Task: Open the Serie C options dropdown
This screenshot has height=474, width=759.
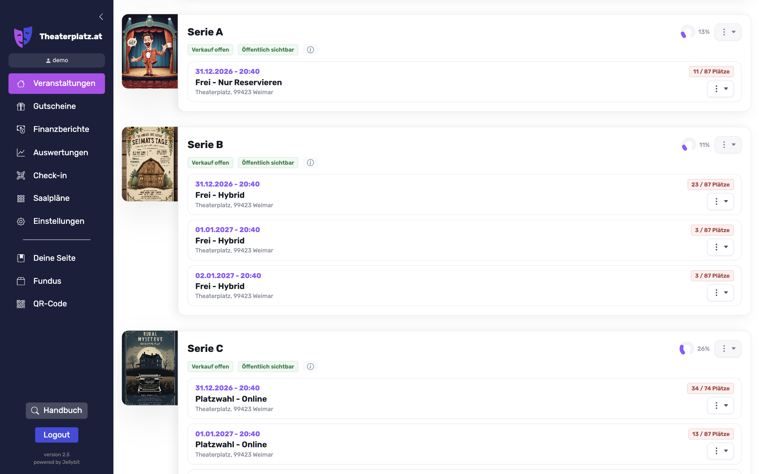Action: (x=728, y=349)
